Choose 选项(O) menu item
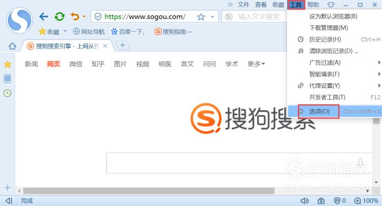 coord(335,111)
